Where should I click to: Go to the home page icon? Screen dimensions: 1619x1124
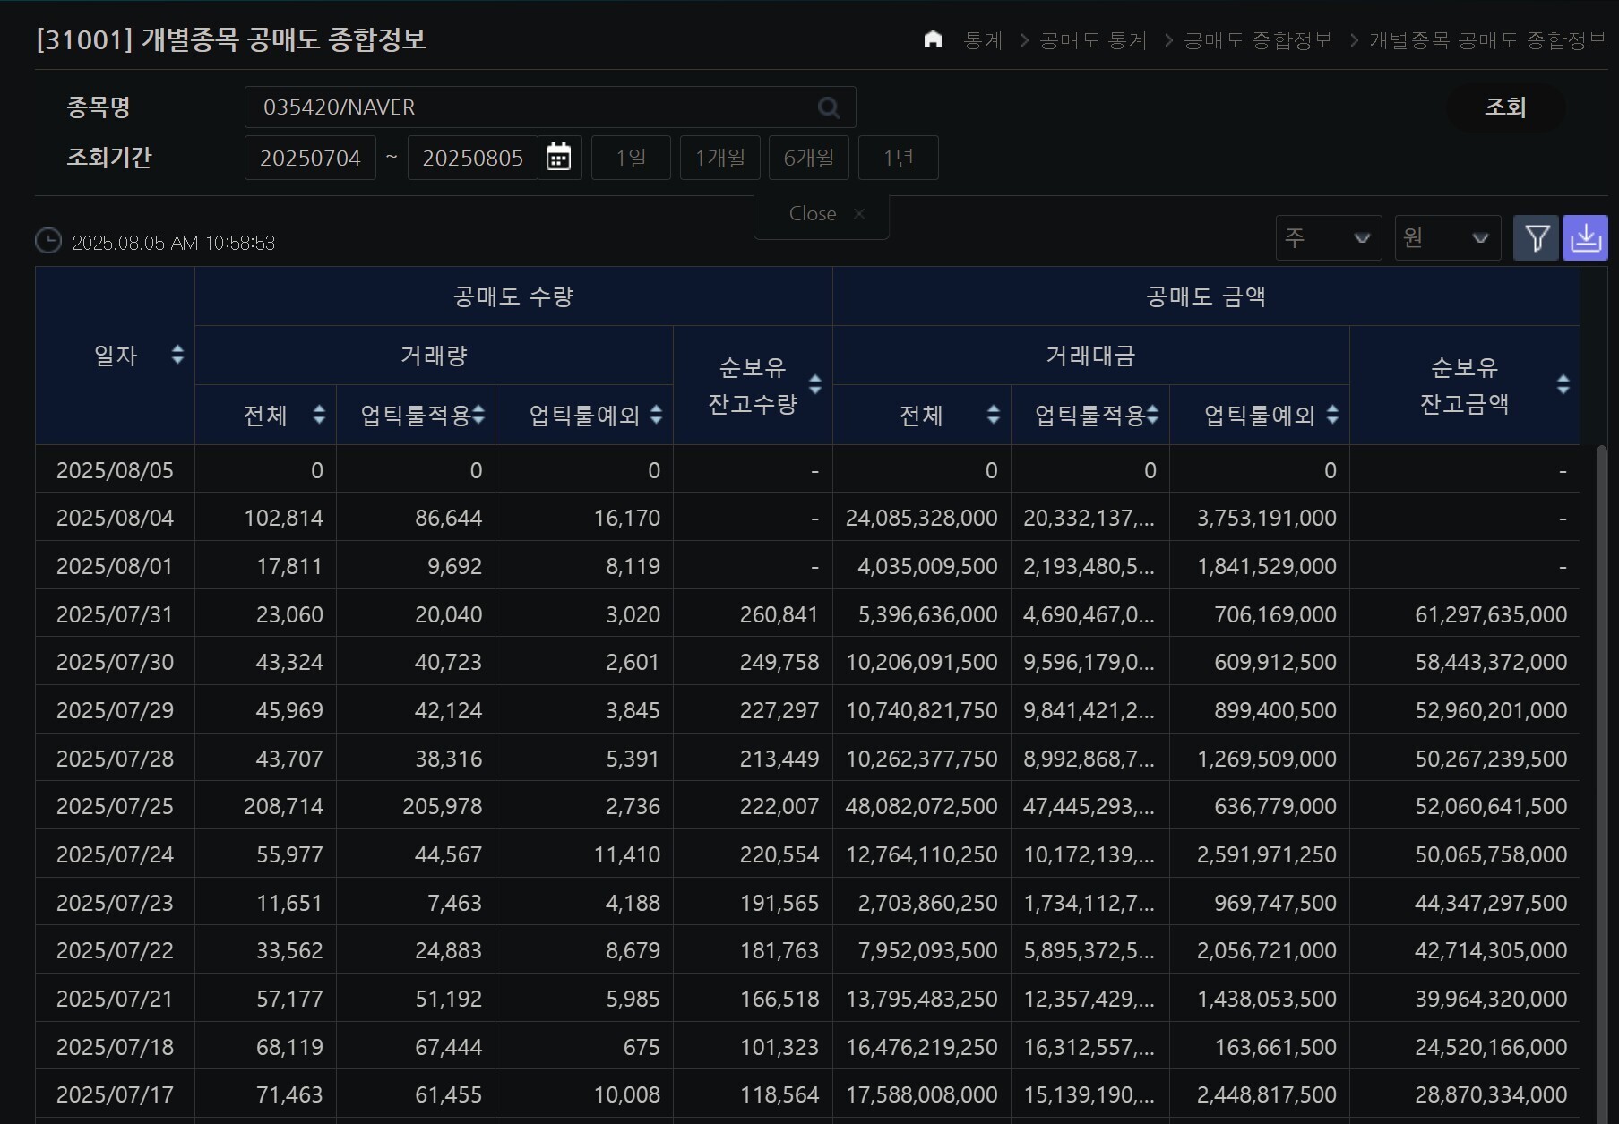coord(933,40)
